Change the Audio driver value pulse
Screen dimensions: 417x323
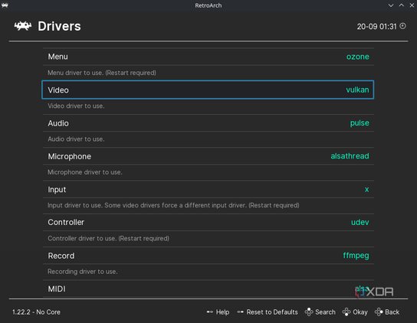point(360,123)
